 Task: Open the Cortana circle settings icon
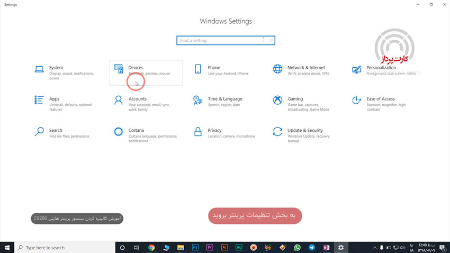pyautogui.click(x=118, y=131)
